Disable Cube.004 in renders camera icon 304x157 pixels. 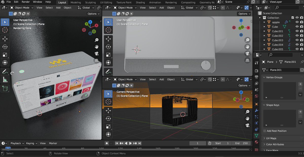coord(302,45)
